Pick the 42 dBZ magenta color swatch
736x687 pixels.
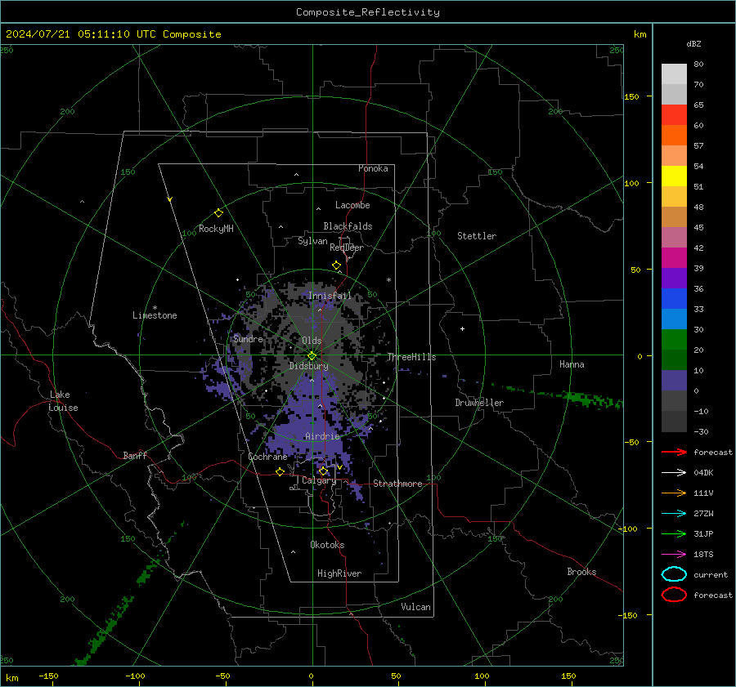674,257
